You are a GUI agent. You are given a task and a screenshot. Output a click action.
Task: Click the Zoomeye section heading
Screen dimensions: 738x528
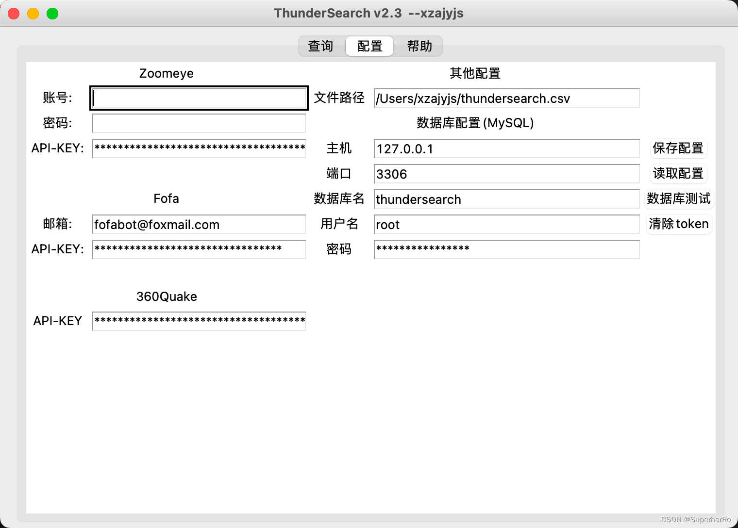click(167, 73)
